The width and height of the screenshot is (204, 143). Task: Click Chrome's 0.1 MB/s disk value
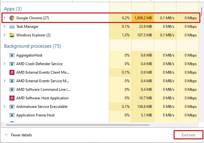pos(167,18)
